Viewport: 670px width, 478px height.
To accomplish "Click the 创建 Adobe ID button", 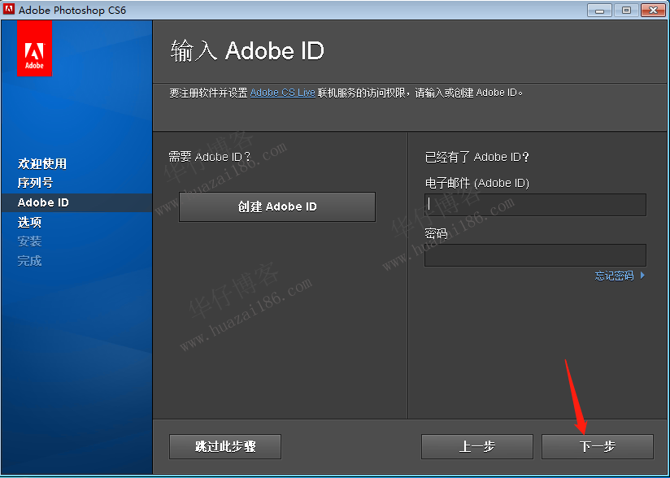I will click(x=277, y=206).
